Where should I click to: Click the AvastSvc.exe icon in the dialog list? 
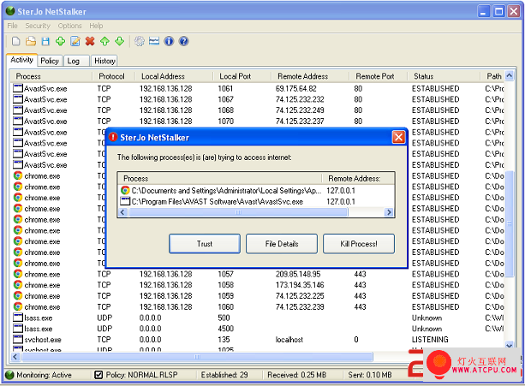125,202
